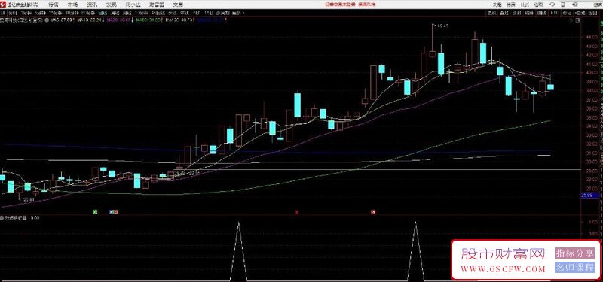Open the 资讯 menu

point(92,5)
